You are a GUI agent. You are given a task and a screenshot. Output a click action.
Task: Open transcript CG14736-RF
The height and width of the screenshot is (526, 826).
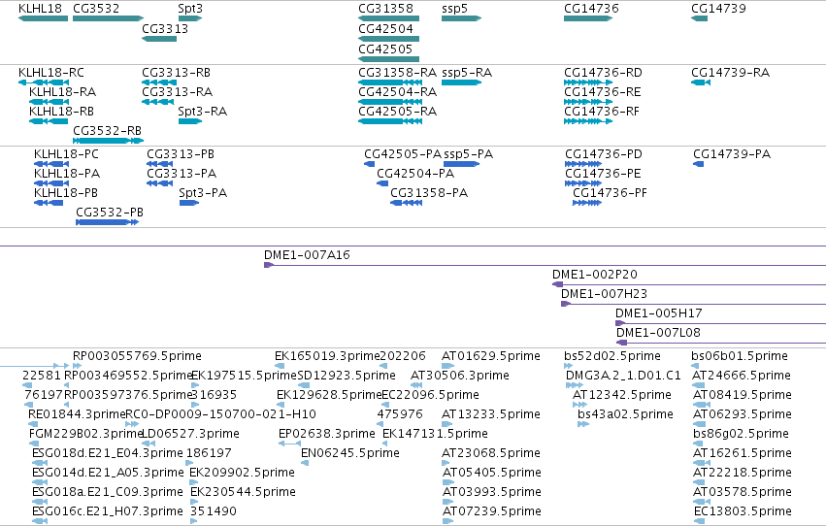[588, 121]
